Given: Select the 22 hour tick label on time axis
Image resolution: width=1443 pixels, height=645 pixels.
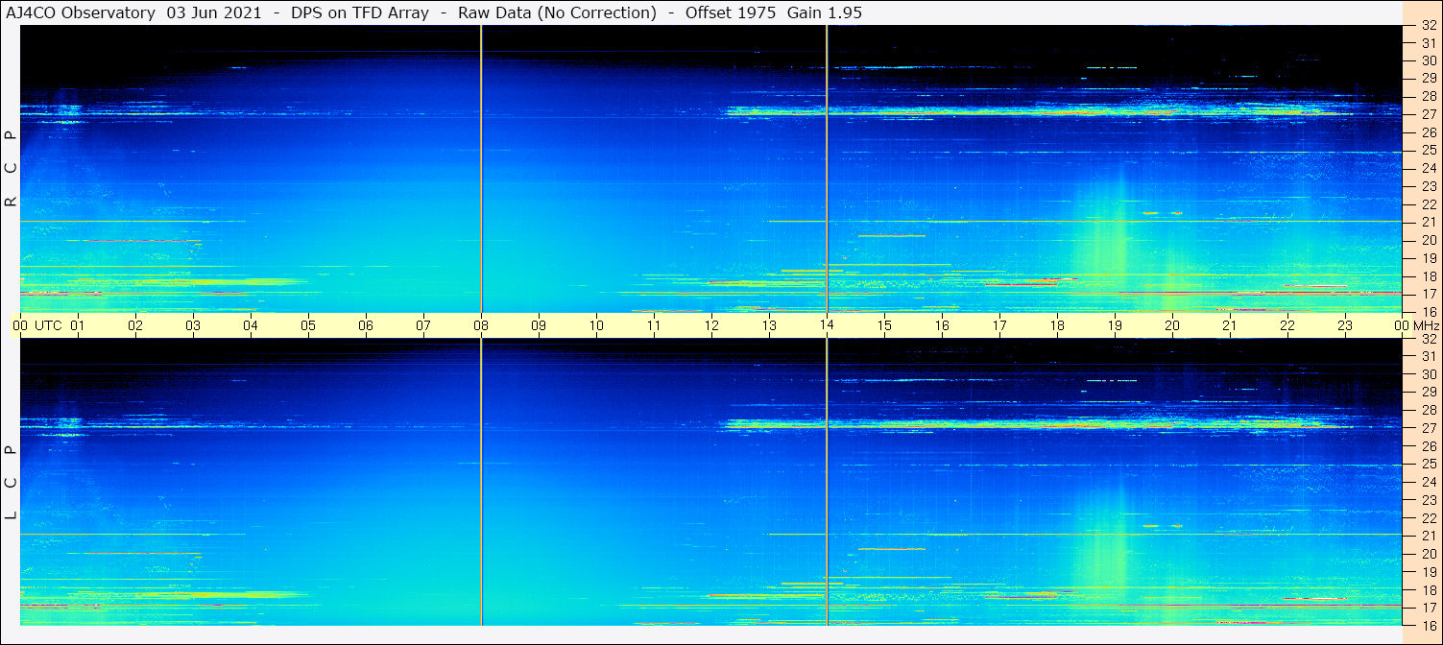Looking at the screenshot, I should point(1287,325).
